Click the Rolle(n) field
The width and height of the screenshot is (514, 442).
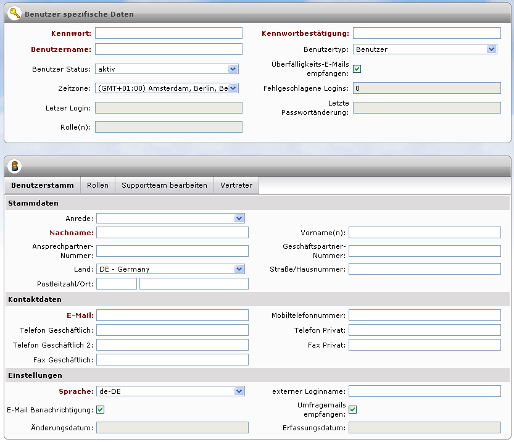(169, 127)
